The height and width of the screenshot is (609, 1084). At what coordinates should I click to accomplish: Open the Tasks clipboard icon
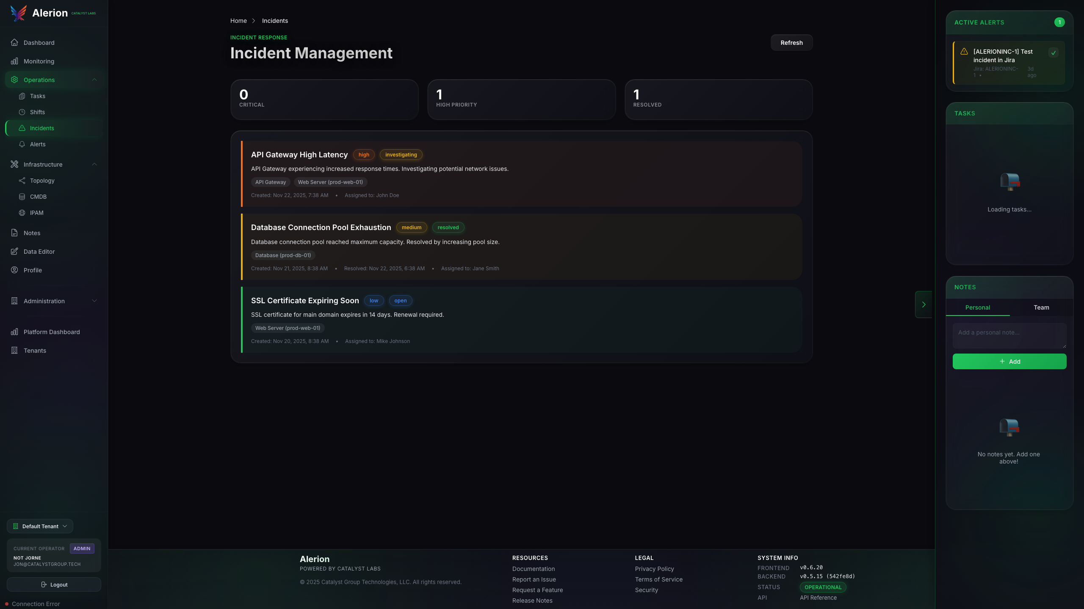[22, 96]
